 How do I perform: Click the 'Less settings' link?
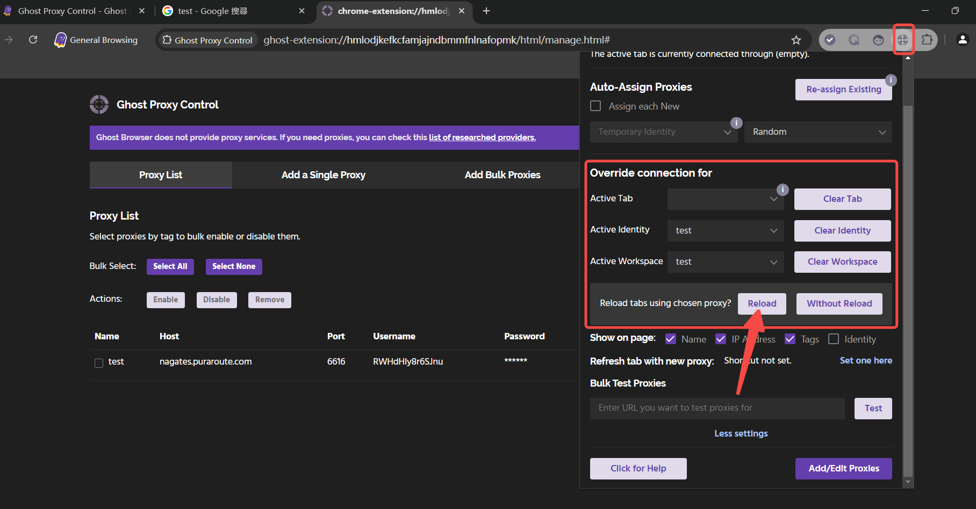pos(741,433)
